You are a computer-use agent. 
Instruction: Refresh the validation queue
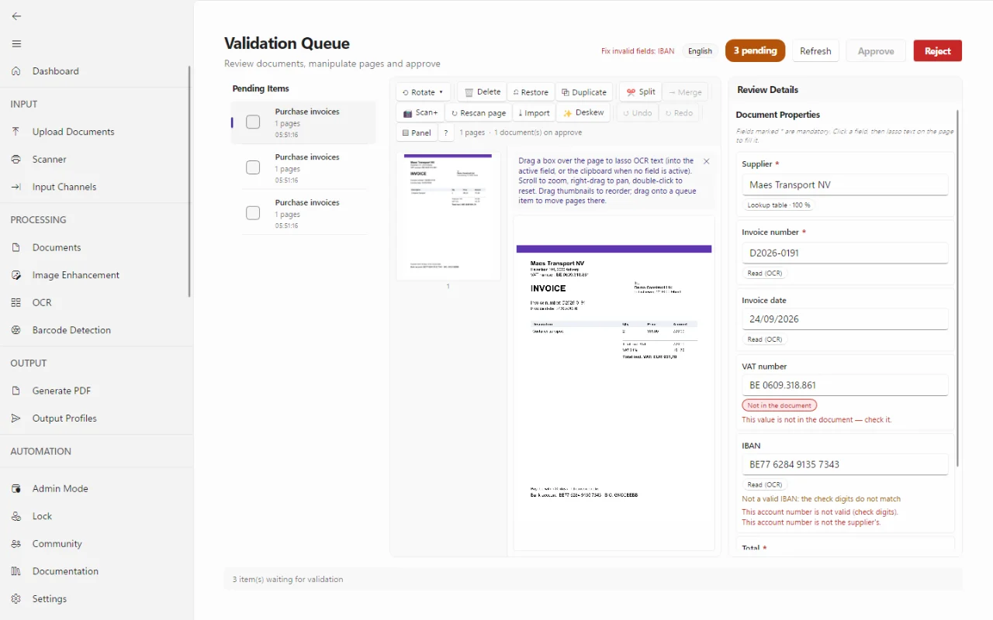pos(815,51)
